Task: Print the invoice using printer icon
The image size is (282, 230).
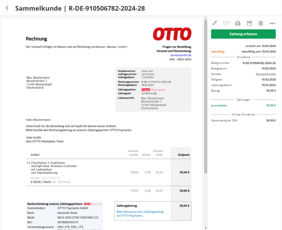Action: 238,23
